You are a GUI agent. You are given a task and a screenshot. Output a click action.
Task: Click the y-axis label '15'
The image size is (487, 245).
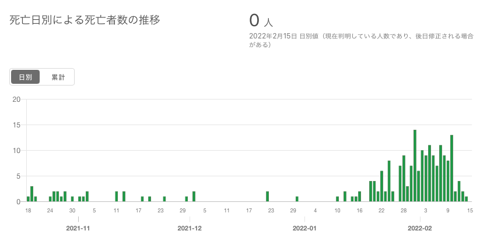click(16, 125)
